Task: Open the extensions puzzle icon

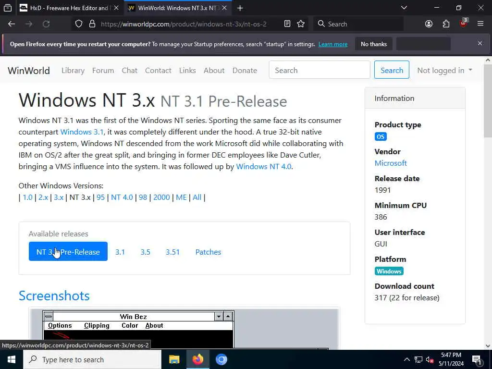Action: click(x=446, y=24)
